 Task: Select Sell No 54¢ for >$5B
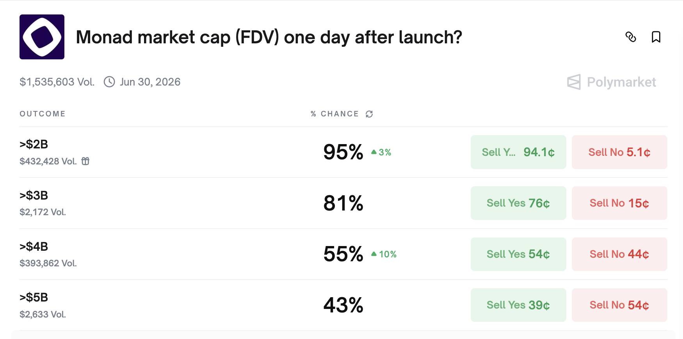pyautogui.click(x=619, y=305)
